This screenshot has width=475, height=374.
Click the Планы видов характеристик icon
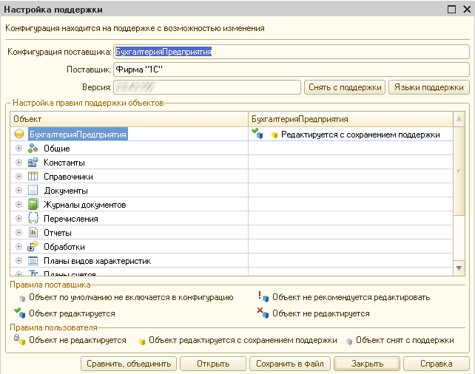click(33, 261)
